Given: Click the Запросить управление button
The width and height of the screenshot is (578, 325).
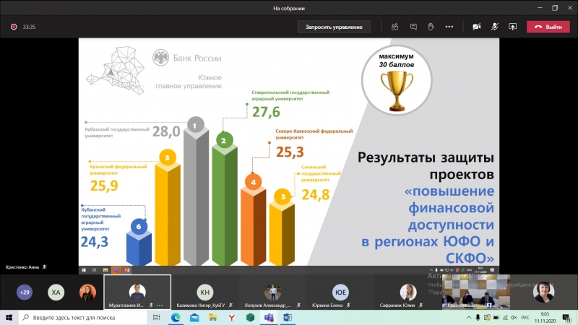Looking at the screenshot, I should 334,27.
